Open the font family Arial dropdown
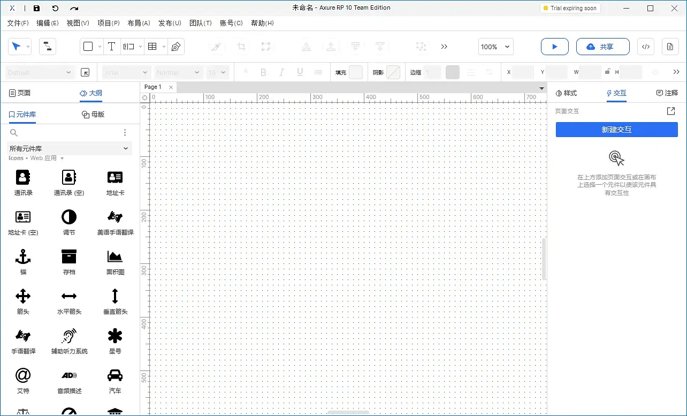 (x=126, y=72)
